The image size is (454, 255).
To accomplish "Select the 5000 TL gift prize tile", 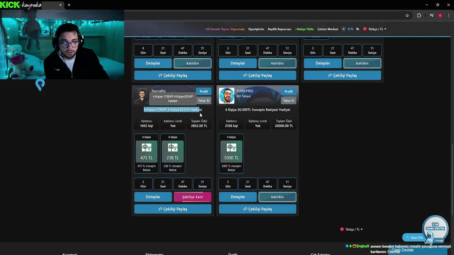I will [x=231, y=153].
